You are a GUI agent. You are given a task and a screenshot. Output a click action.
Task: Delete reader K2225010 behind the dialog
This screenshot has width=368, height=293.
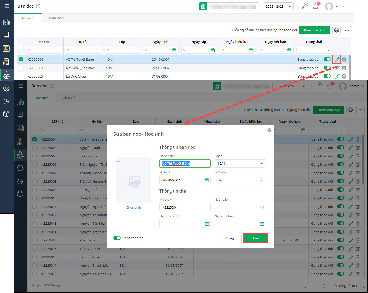pyautogui.click(x=358, y=198)
